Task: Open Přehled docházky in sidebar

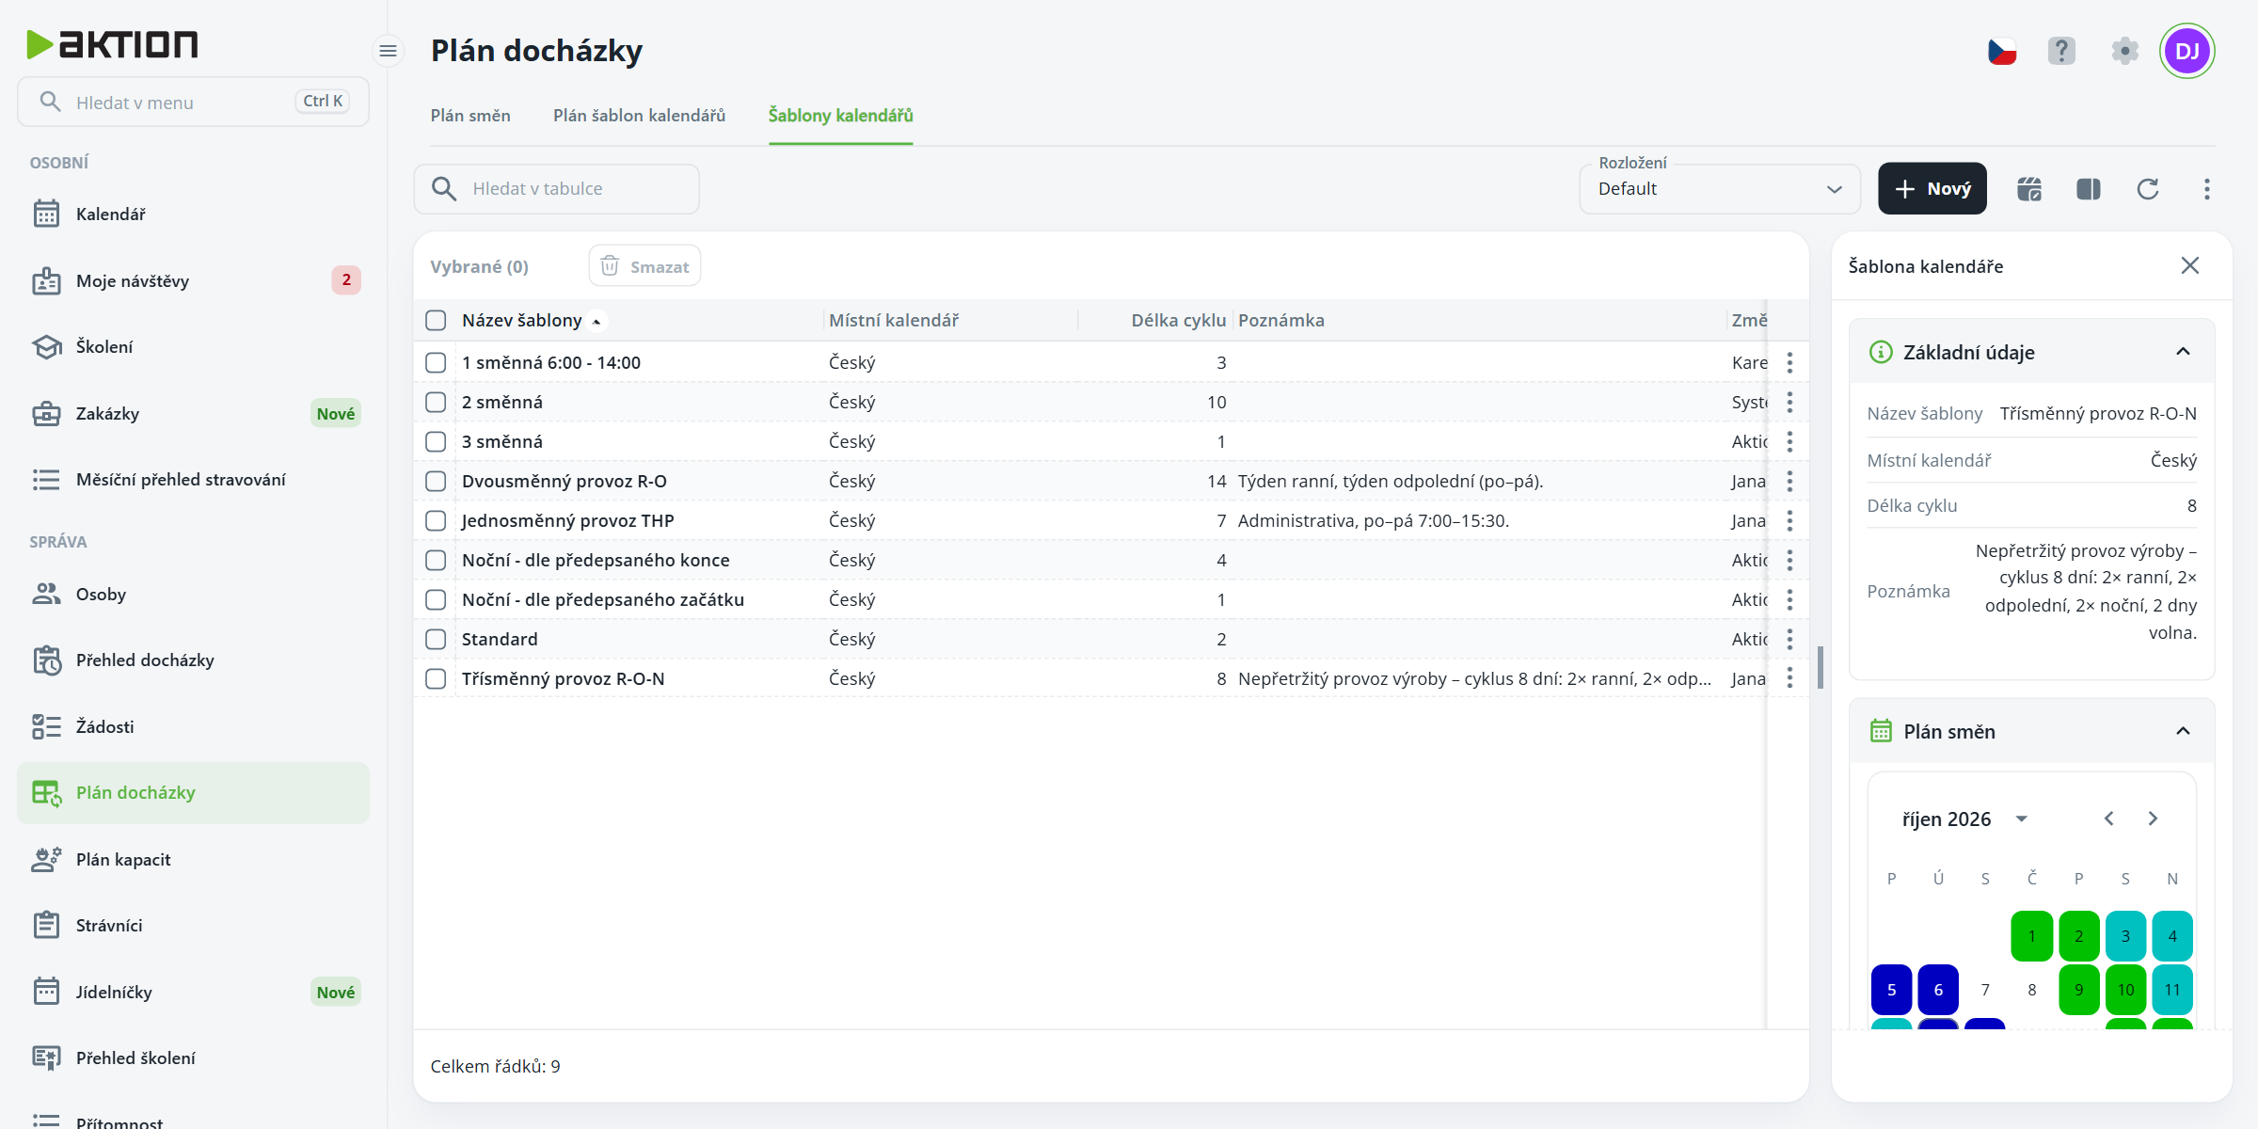Action: 193,660
